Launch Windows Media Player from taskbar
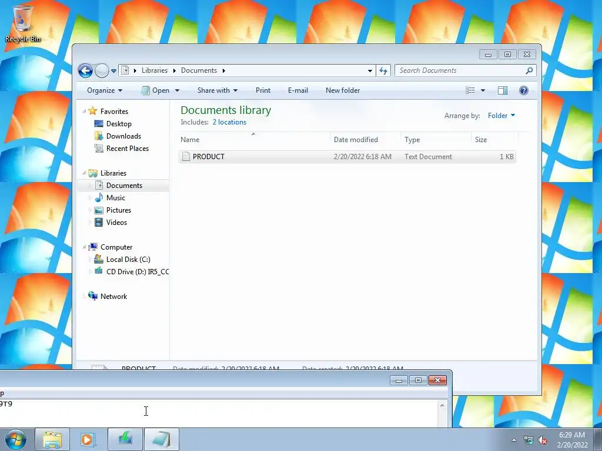This screenshot has width=602, height=451. click(88, 439)
